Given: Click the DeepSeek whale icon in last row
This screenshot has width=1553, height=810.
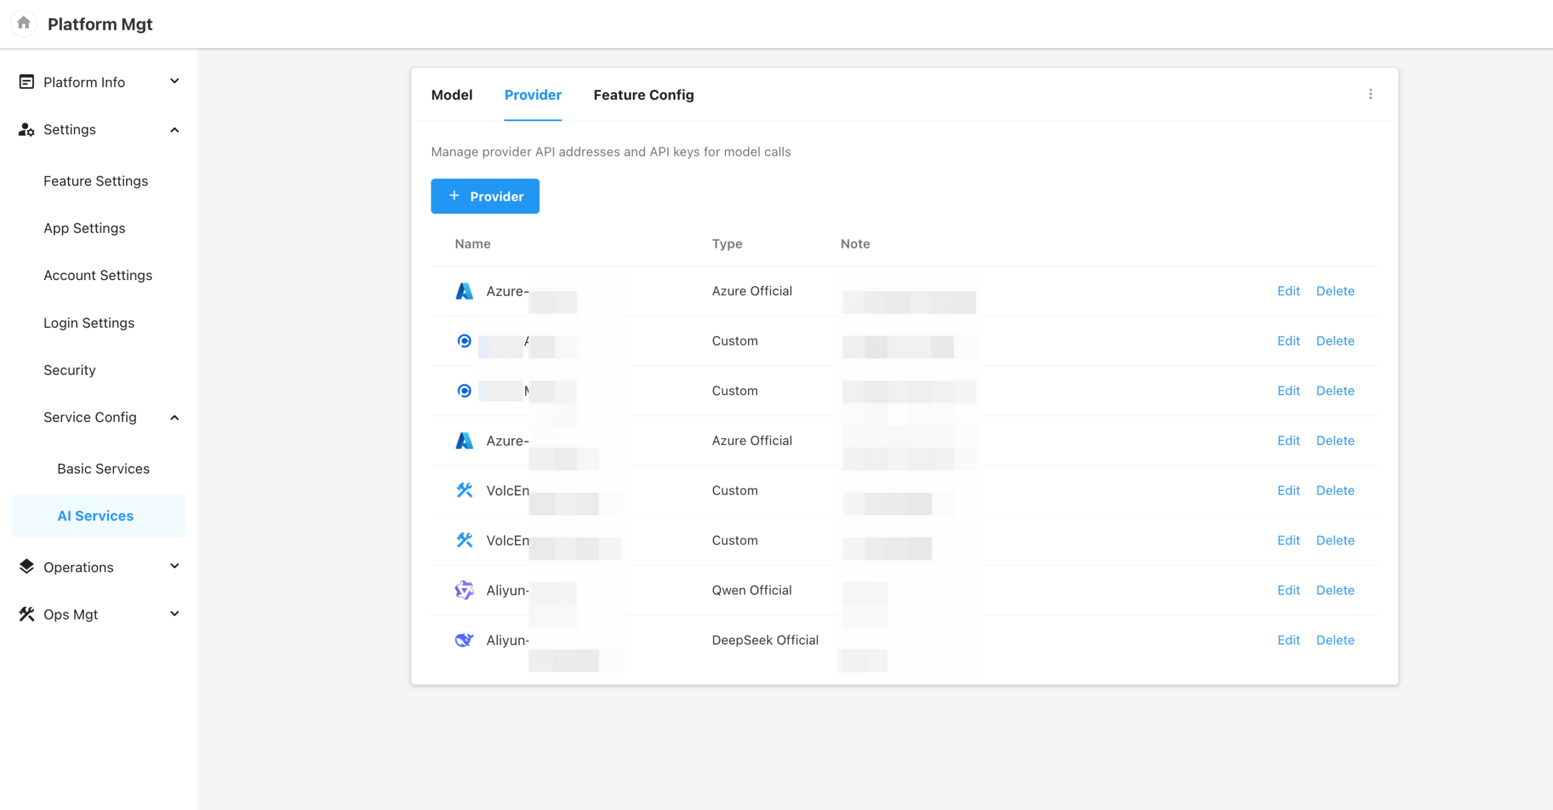Looking at the screenshot, I should (464, 640).
